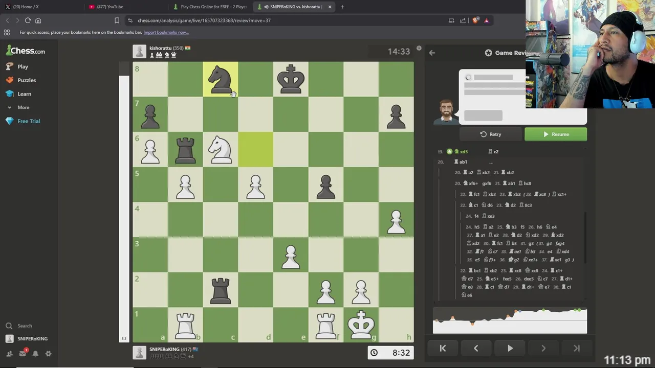Go to browser home page
Image resolution: width=655 pixels, height=368 pixels.
(x=38, y=20)
